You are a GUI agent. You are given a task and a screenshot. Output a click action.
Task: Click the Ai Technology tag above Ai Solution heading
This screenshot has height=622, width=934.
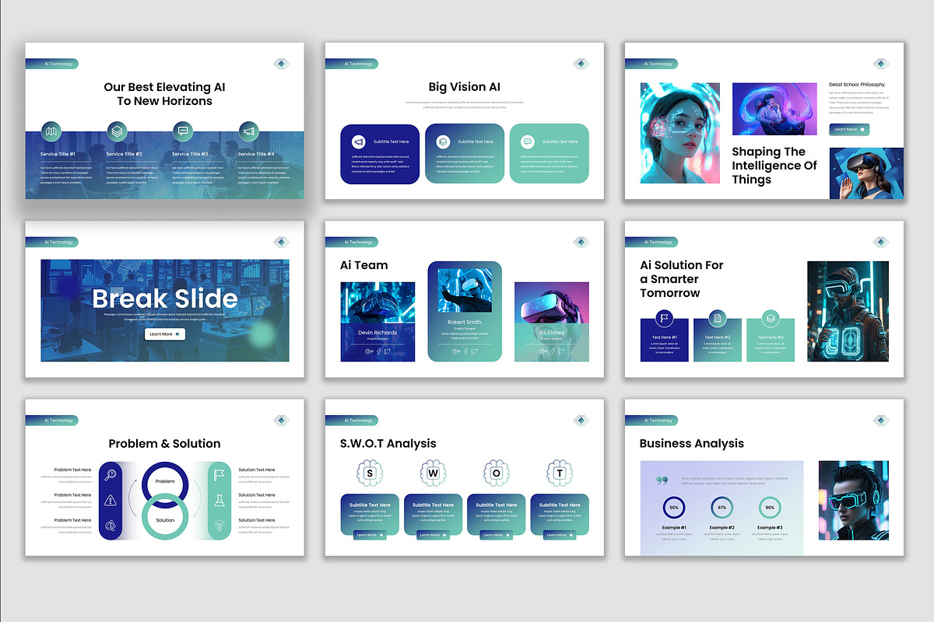pyautogui.click(x=651, y=242)
